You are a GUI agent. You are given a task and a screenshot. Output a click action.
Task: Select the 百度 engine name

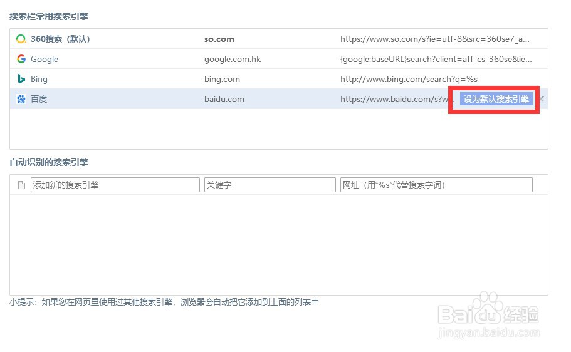tap(39, 98)
